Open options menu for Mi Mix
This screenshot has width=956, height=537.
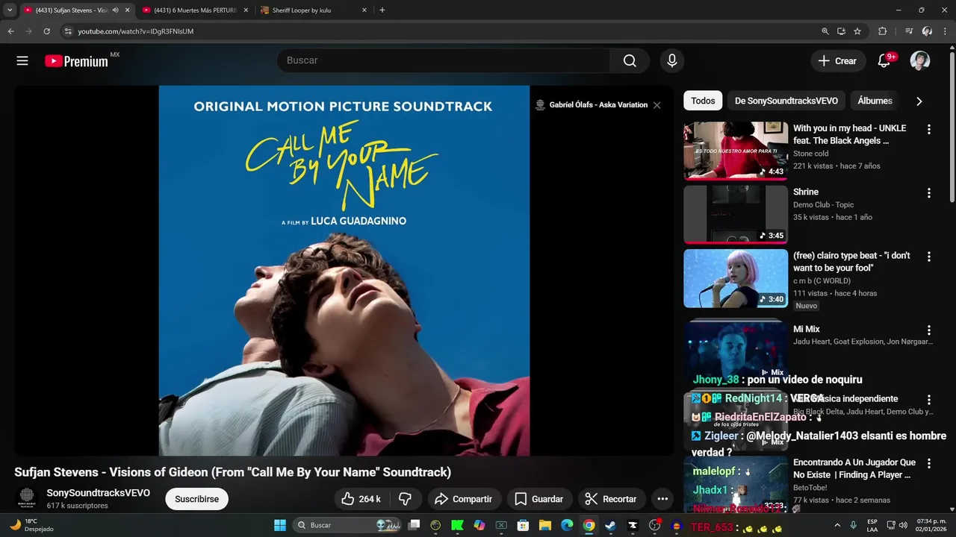[929, 330]
